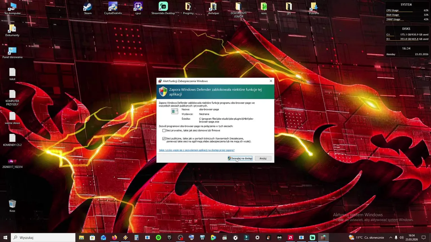Select the KOMPUTER PRZYSZŁY text file
This screenshot has width=431, height=242.
tap(12, 98)
